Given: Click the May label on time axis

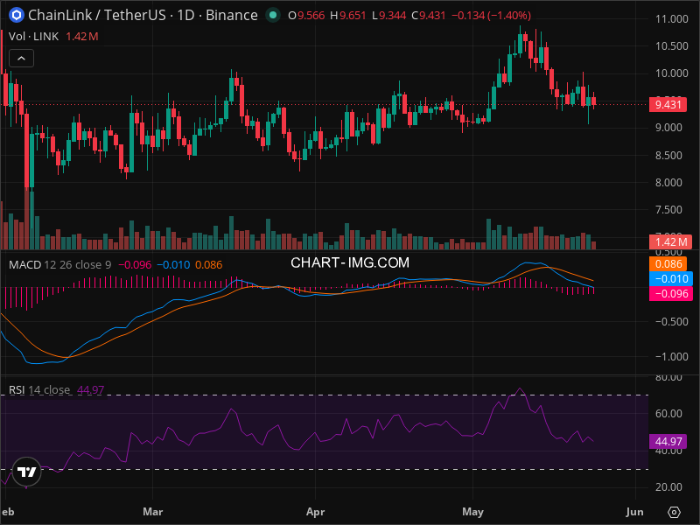Looking at the screenshot, I should click(472, 512).
